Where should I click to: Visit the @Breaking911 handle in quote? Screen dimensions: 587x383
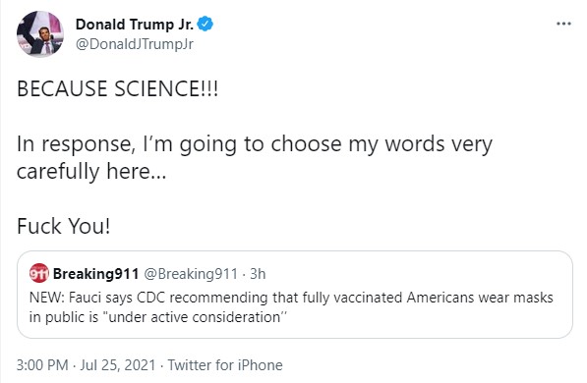click(191, 274)
